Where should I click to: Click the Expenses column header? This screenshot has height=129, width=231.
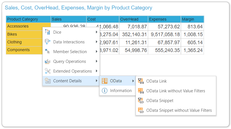[x=164, y=19]
